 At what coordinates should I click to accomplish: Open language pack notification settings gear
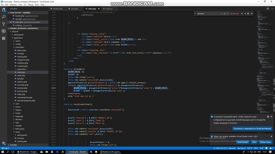[268, 117]
